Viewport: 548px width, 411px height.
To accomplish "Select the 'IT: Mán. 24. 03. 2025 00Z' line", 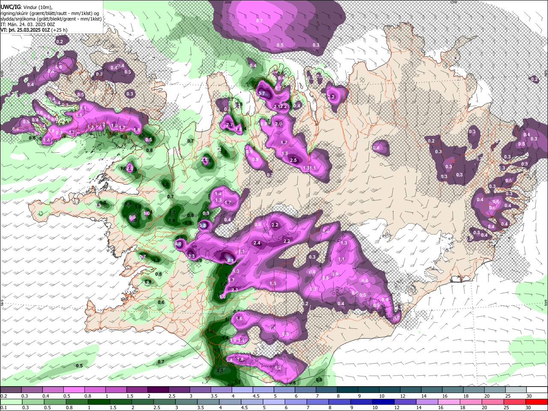I will 28,24.
